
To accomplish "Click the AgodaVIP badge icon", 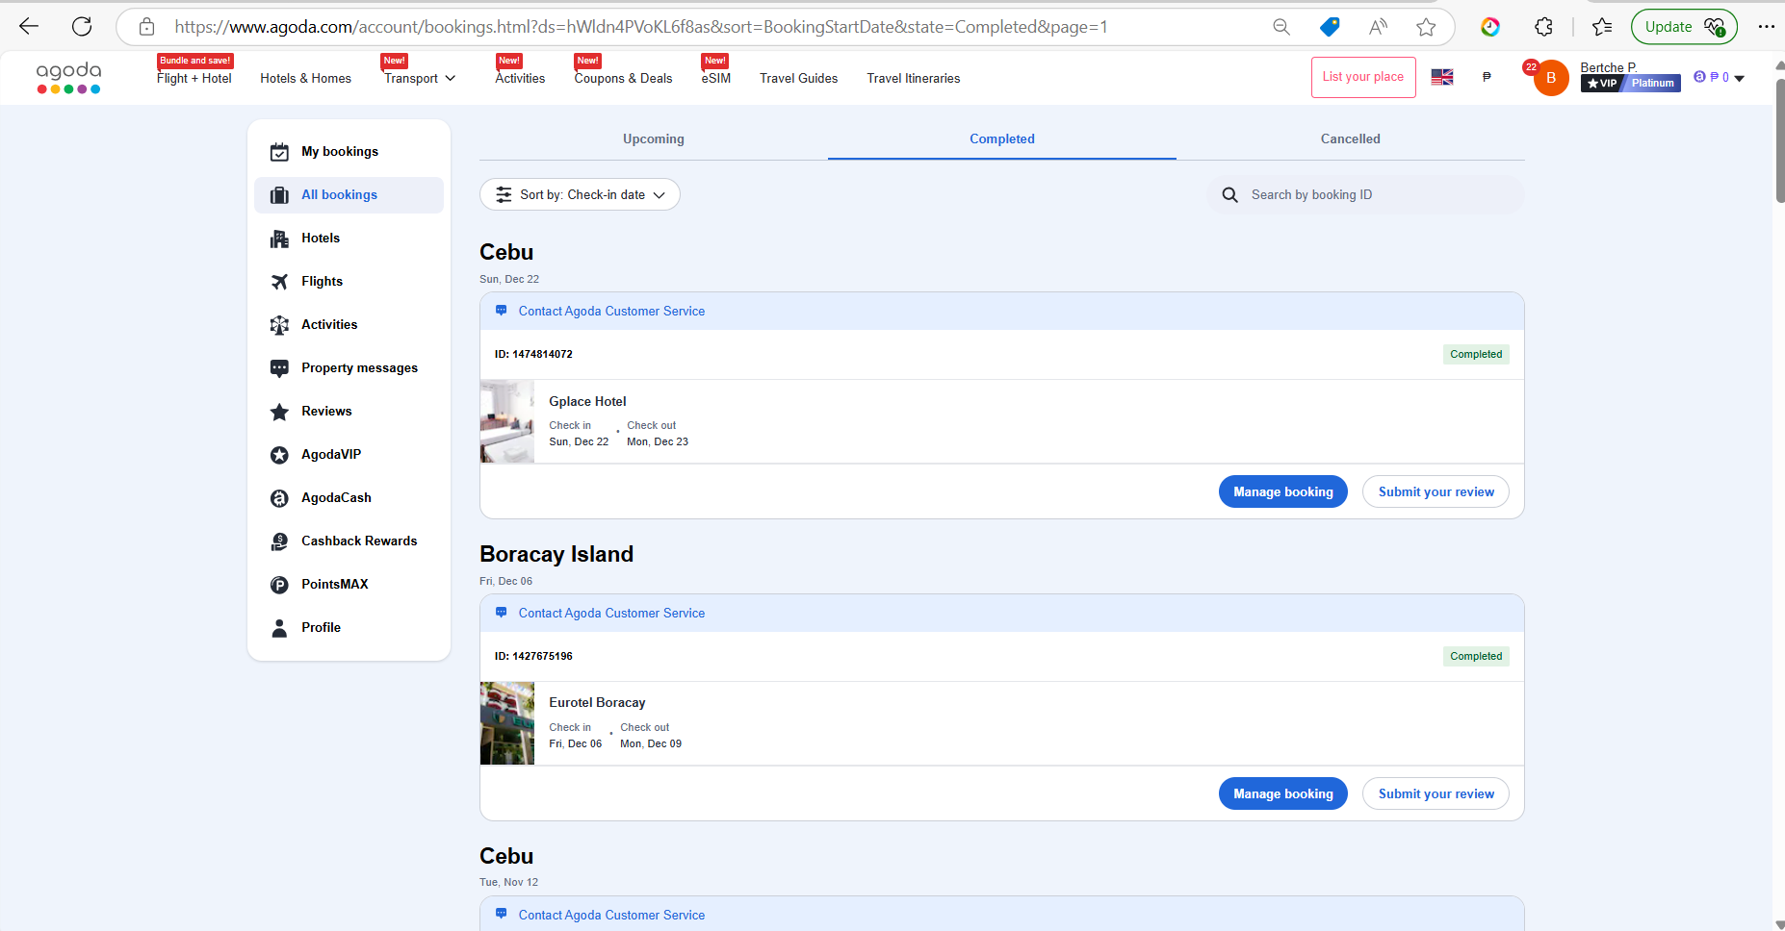I will tap(279, 455).
